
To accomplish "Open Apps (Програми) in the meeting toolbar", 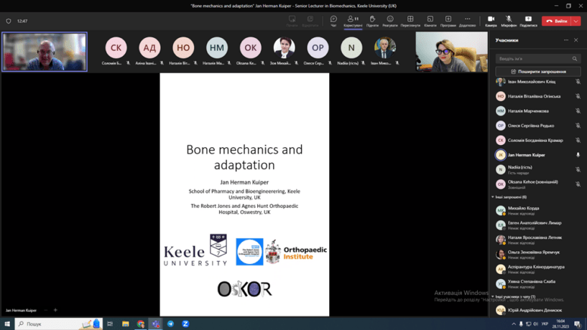I will coord(448,21).
